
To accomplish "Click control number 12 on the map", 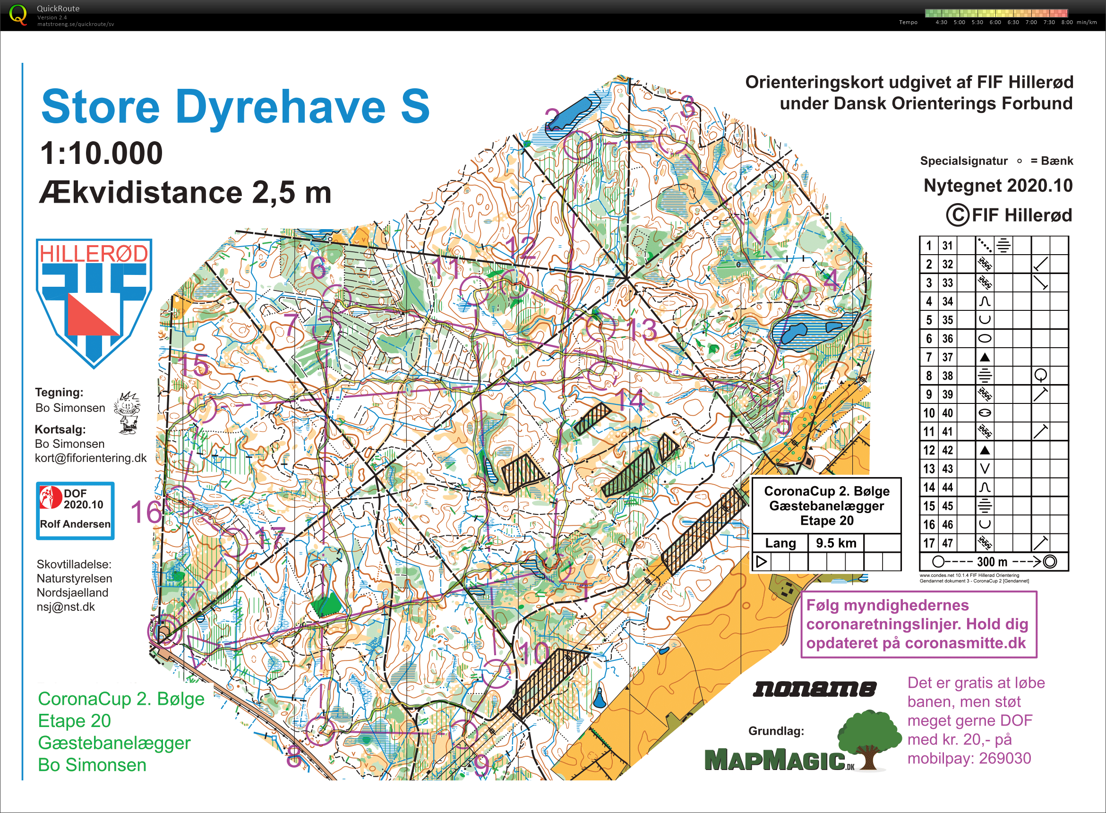I will 520,247.
